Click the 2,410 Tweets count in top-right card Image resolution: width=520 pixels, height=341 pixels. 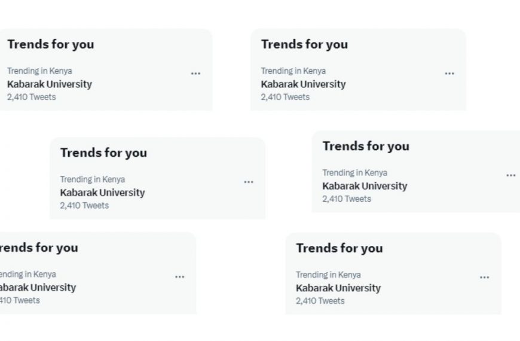click(285, 97)
